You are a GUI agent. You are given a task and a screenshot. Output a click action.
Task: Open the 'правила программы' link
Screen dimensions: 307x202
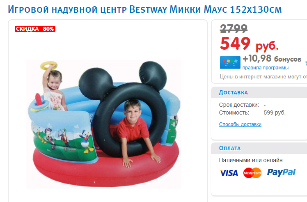click(265, 68)
